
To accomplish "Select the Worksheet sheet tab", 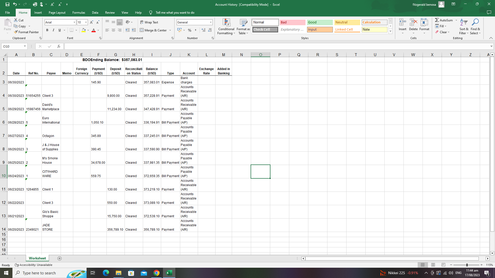I will tap(37, 258).
